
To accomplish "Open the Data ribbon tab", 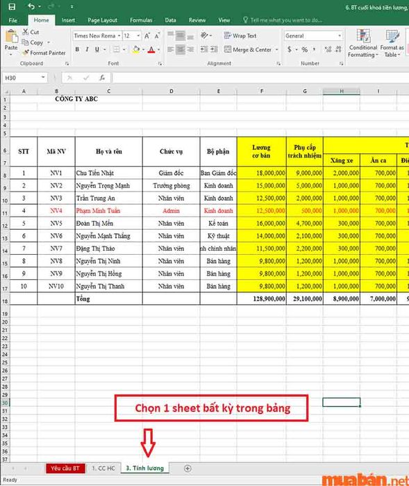I will (x=170, y=20).
